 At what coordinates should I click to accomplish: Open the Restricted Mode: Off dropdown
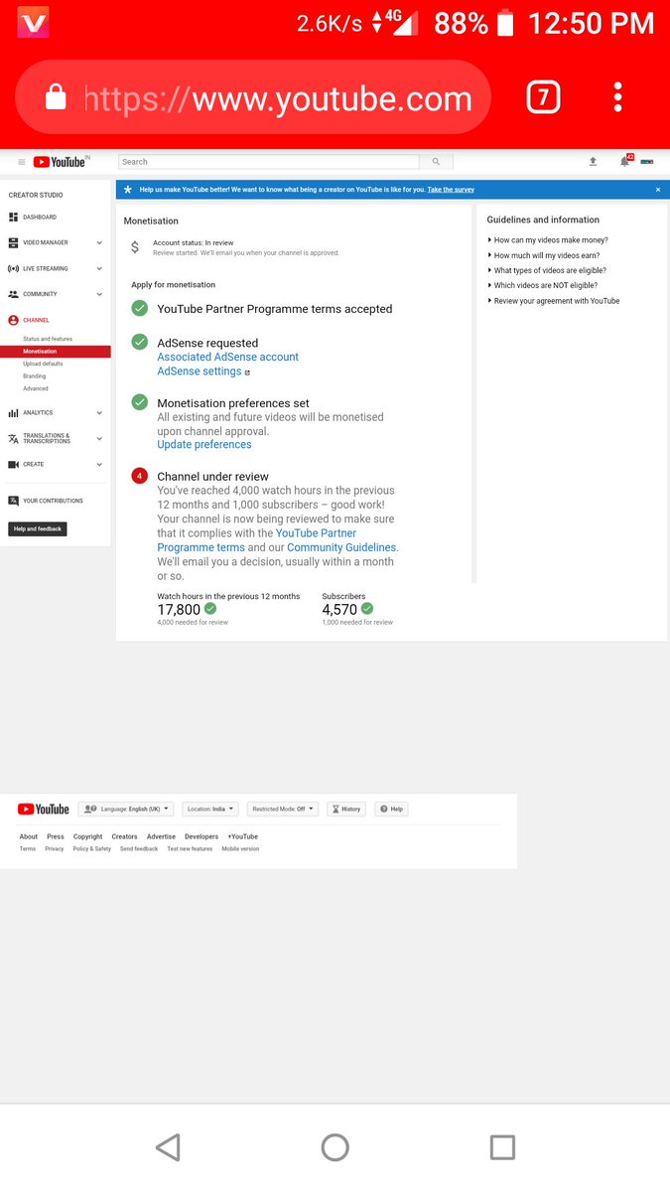click(x=282, y=809)
